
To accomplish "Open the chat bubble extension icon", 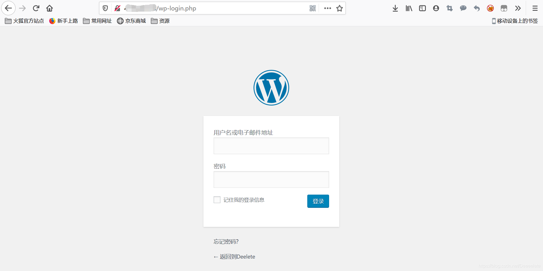I will point(463,8).
